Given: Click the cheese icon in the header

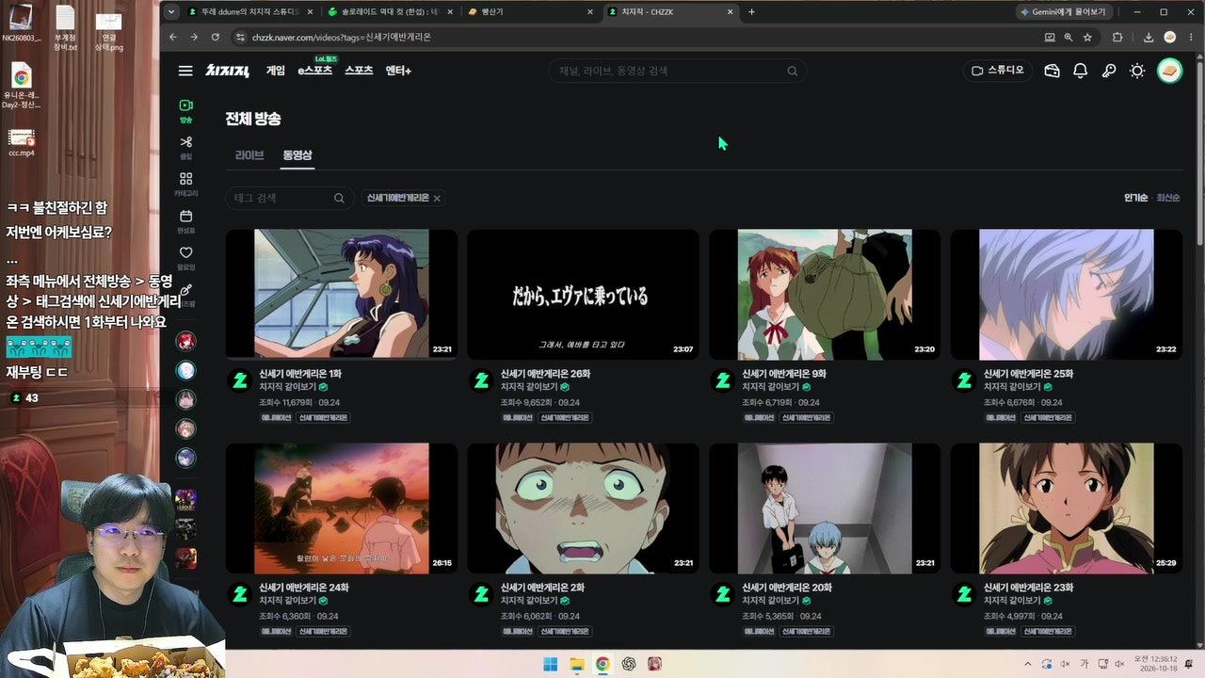Looking at the screenshot, I should pyautogui.click(x=1052, y=71).
